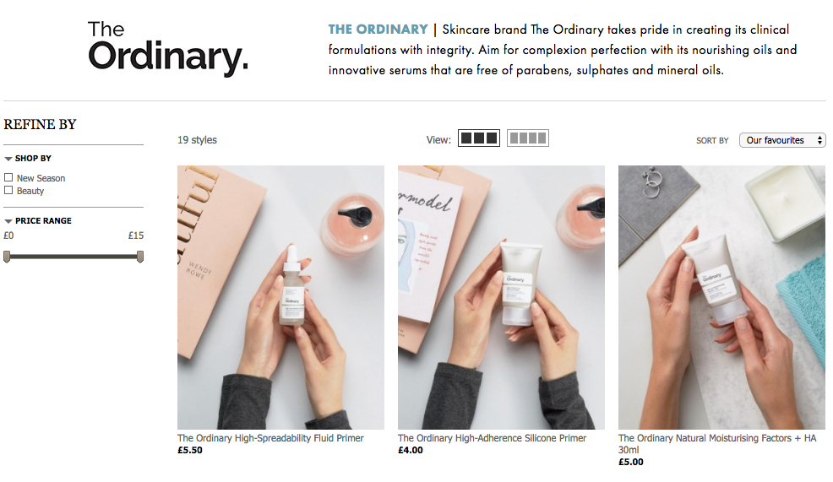Click the New Season filter label
833x482 pixels.
coord(41,178)
